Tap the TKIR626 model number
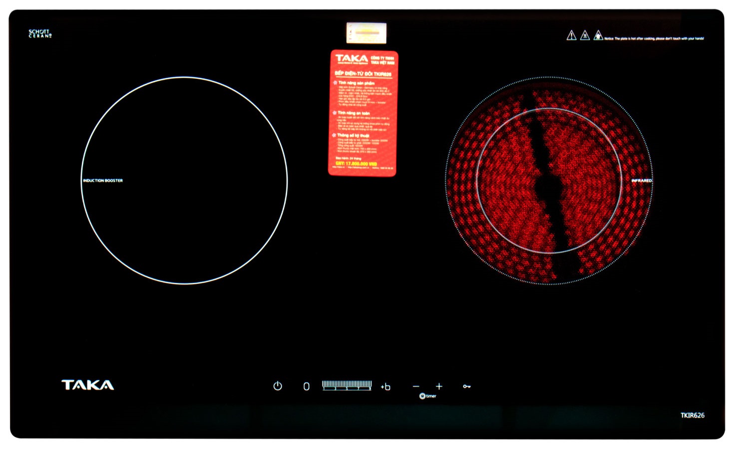 click(693, 415)
